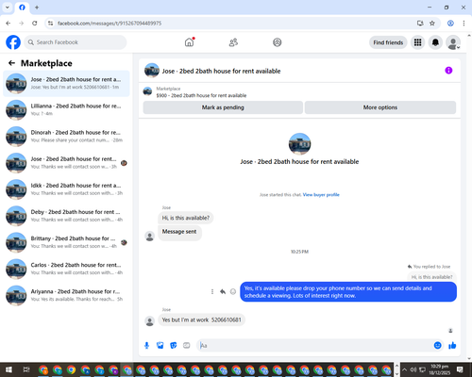
Task: Send a thumbs up like
Action: point(452,346)
